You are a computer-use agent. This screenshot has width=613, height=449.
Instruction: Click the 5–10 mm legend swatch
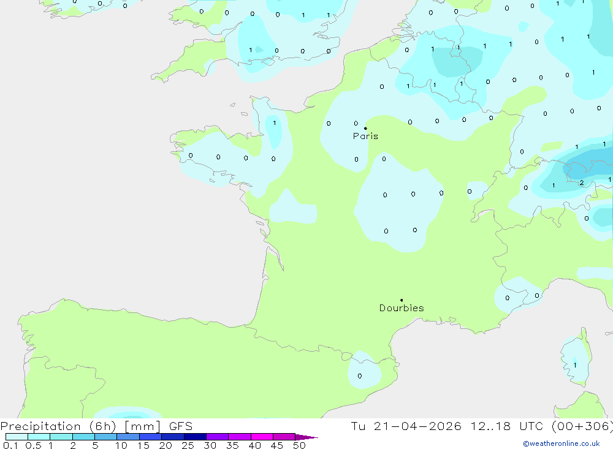[106, 437]
